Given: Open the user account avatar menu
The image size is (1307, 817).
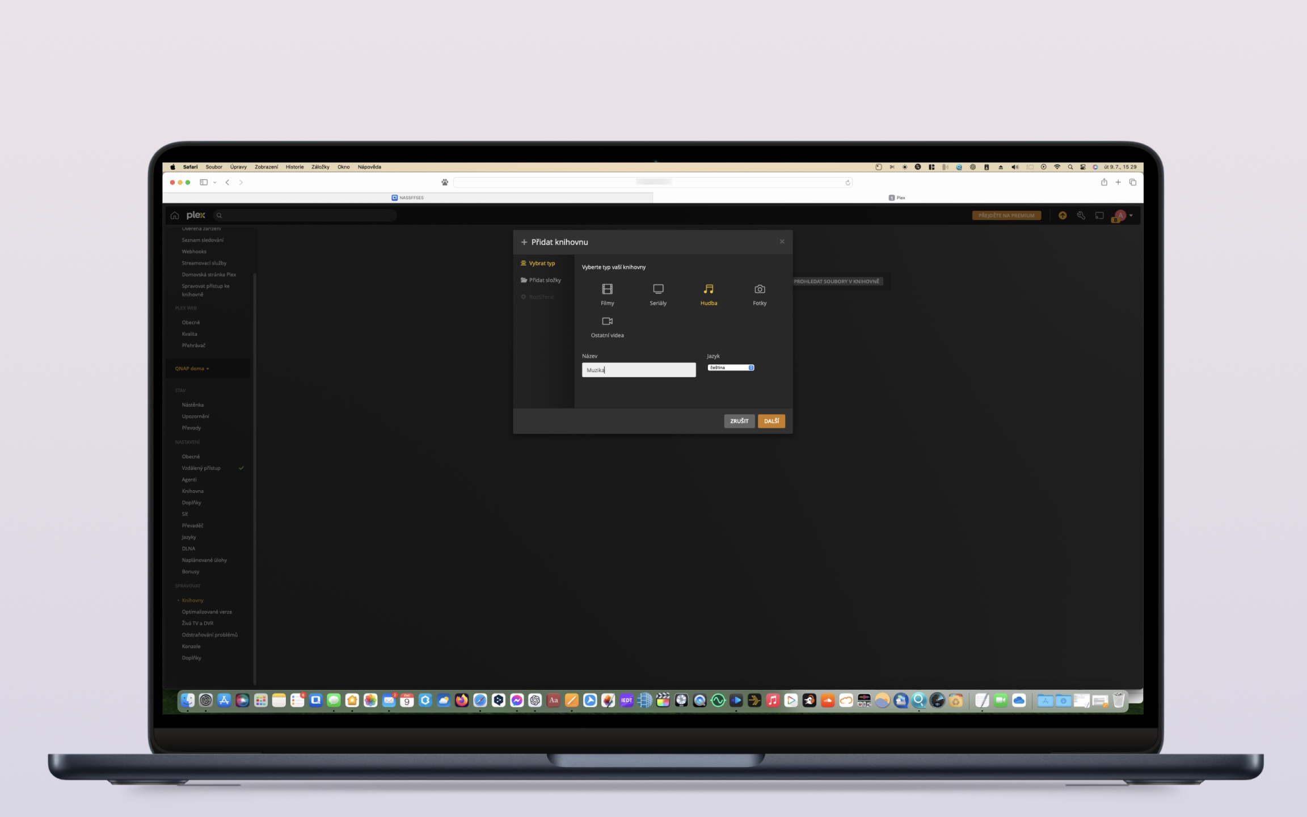Looking at the screenshot, I should 1121,216.
